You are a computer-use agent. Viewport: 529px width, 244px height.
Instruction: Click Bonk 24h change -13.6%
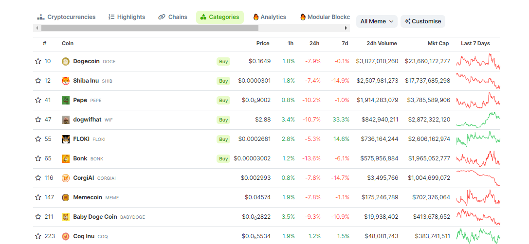[311, 158]
